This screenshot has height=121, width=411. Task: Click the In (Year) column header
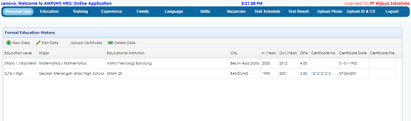click(269, 53)
